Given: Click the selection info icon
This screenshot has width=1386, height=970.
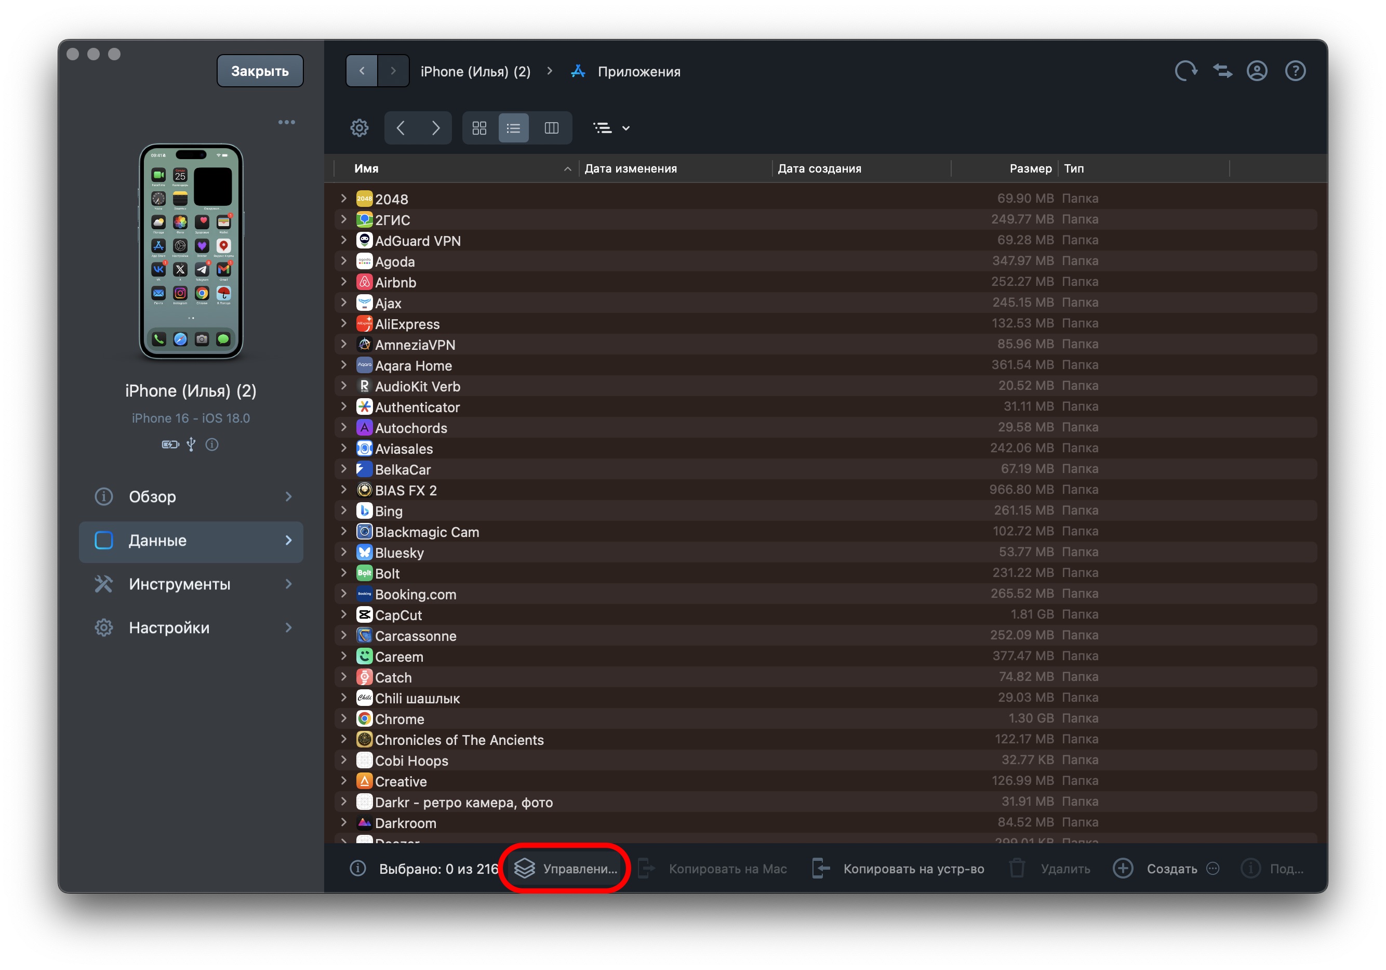Looking at the screenshot, I should click(x=358, y=869).
